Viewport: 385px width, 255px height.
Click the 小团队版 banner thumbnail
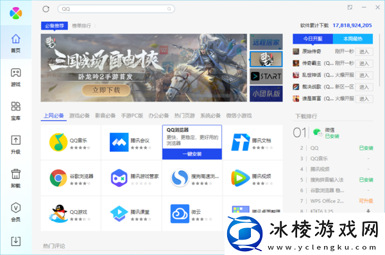pyautogui.click(x=266, y=94)
